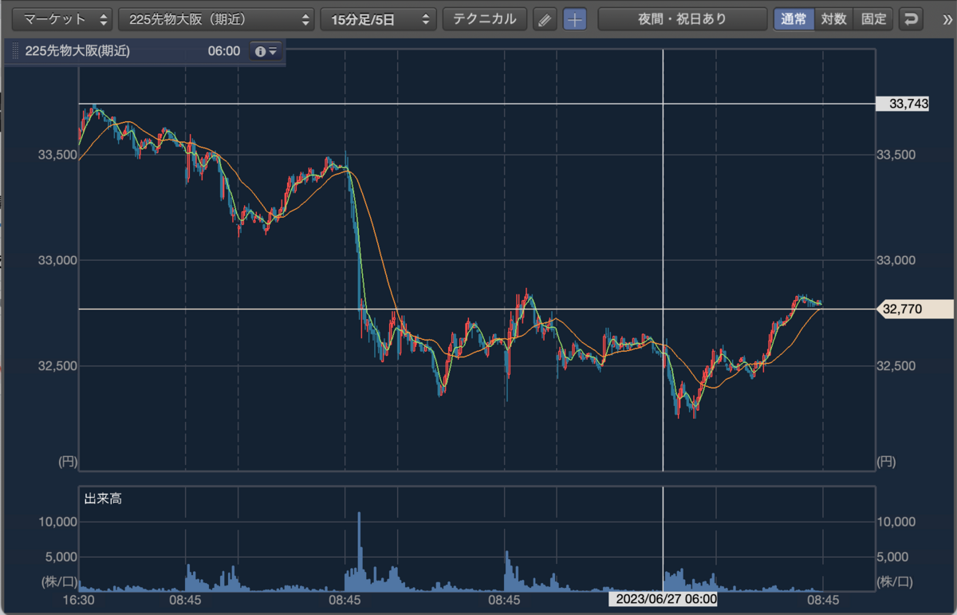The width and height of the screenshot is (957, 615).
Task: Open the マーケット dropdown
Action: coord(62,19)
